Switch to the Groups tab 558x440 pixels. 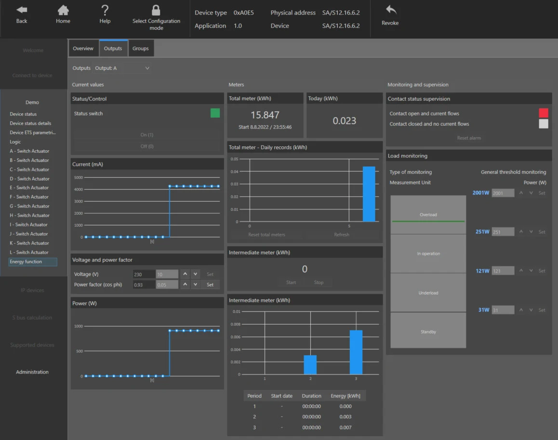tap(141, 48)
